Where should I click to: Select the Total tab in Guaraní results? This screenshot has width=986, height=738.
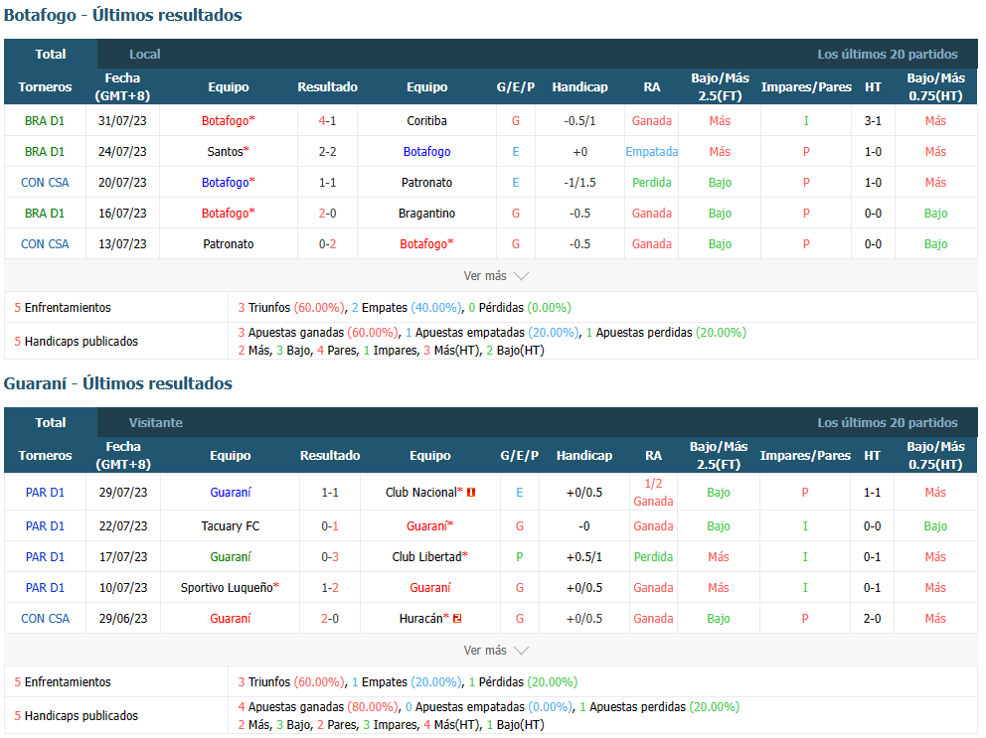[x=51, y=422]
